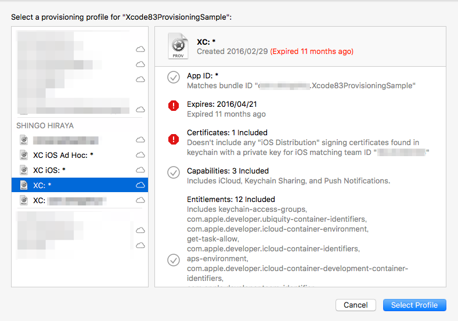Image resolution: width=458 pixels, height=321 pixels.
Task: Click the checkmark icon next to App ID
Action: click(x=174, y=77)
